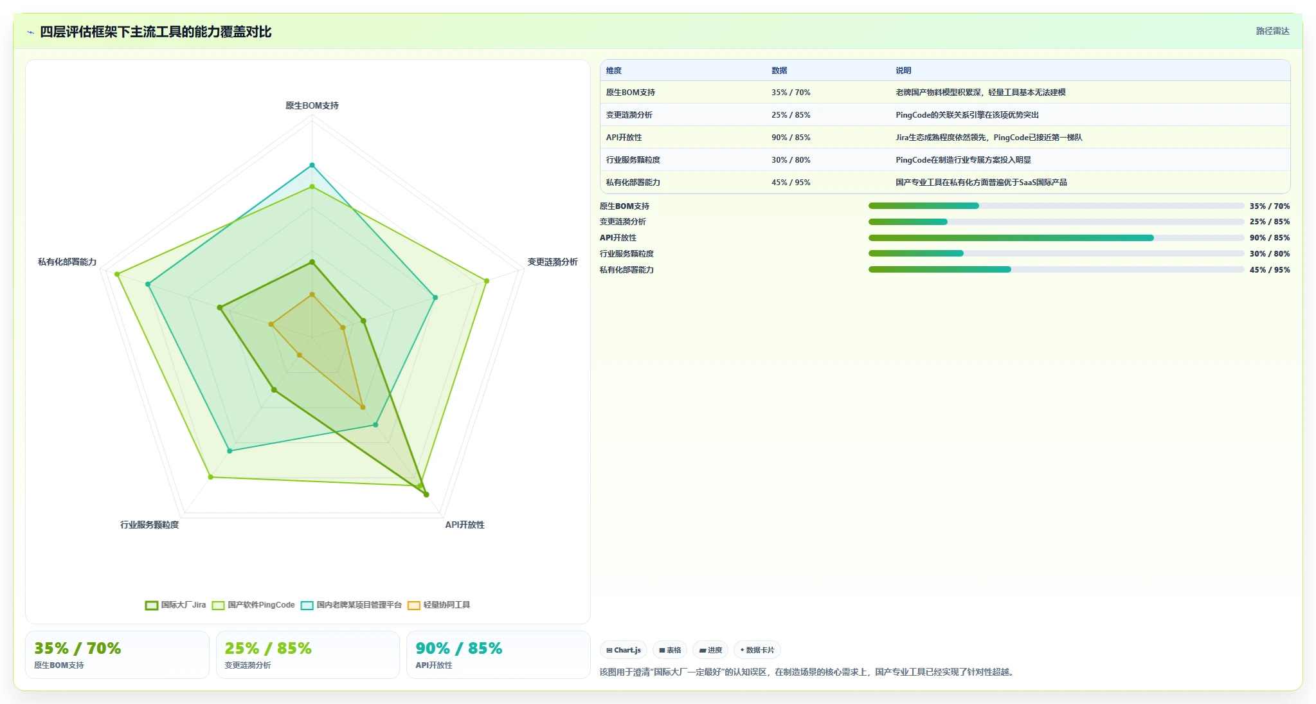Click the 行业服务颗粒度 progress bar
This screenshot has height=704, width=1316.
click(1056, 253)
